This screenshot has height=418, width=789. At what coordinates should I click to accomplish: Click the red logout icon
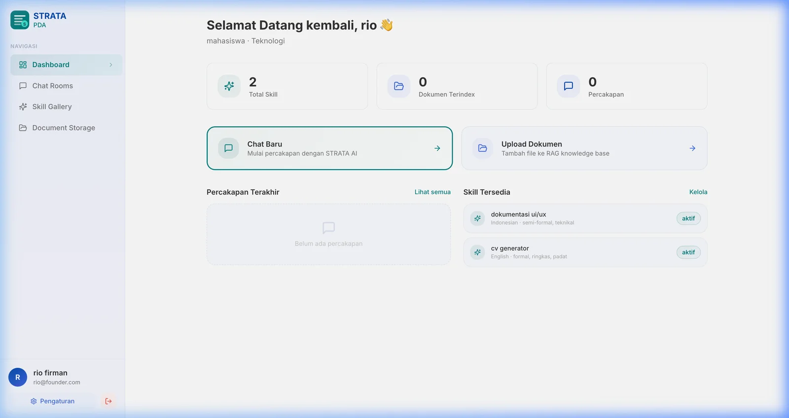coord(108,401)
